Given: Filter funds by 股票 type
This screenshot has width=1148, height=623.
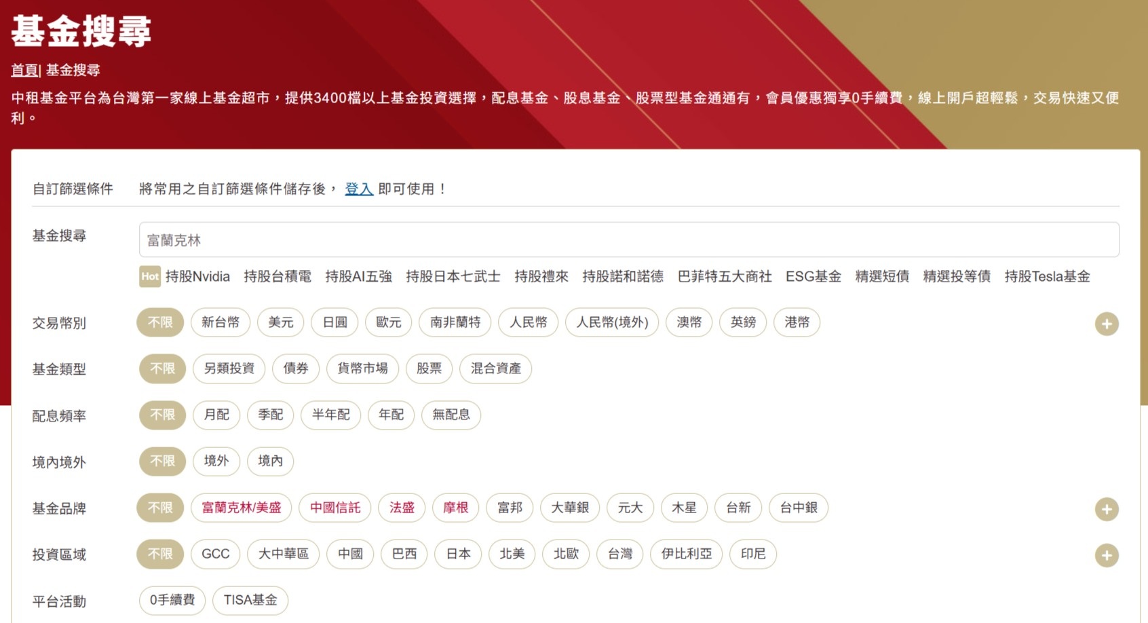Looking at the screenshot, I should tap(429, 369).
